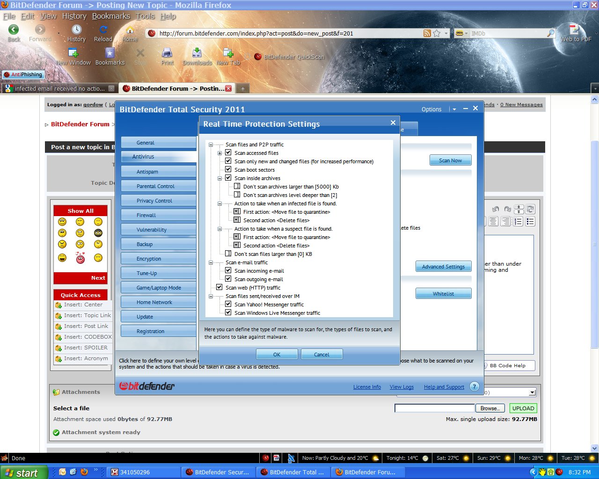Click the blue help question mark icon
Image resolution: width=599 pixels, height=479 pixels.
pos(474,386)
